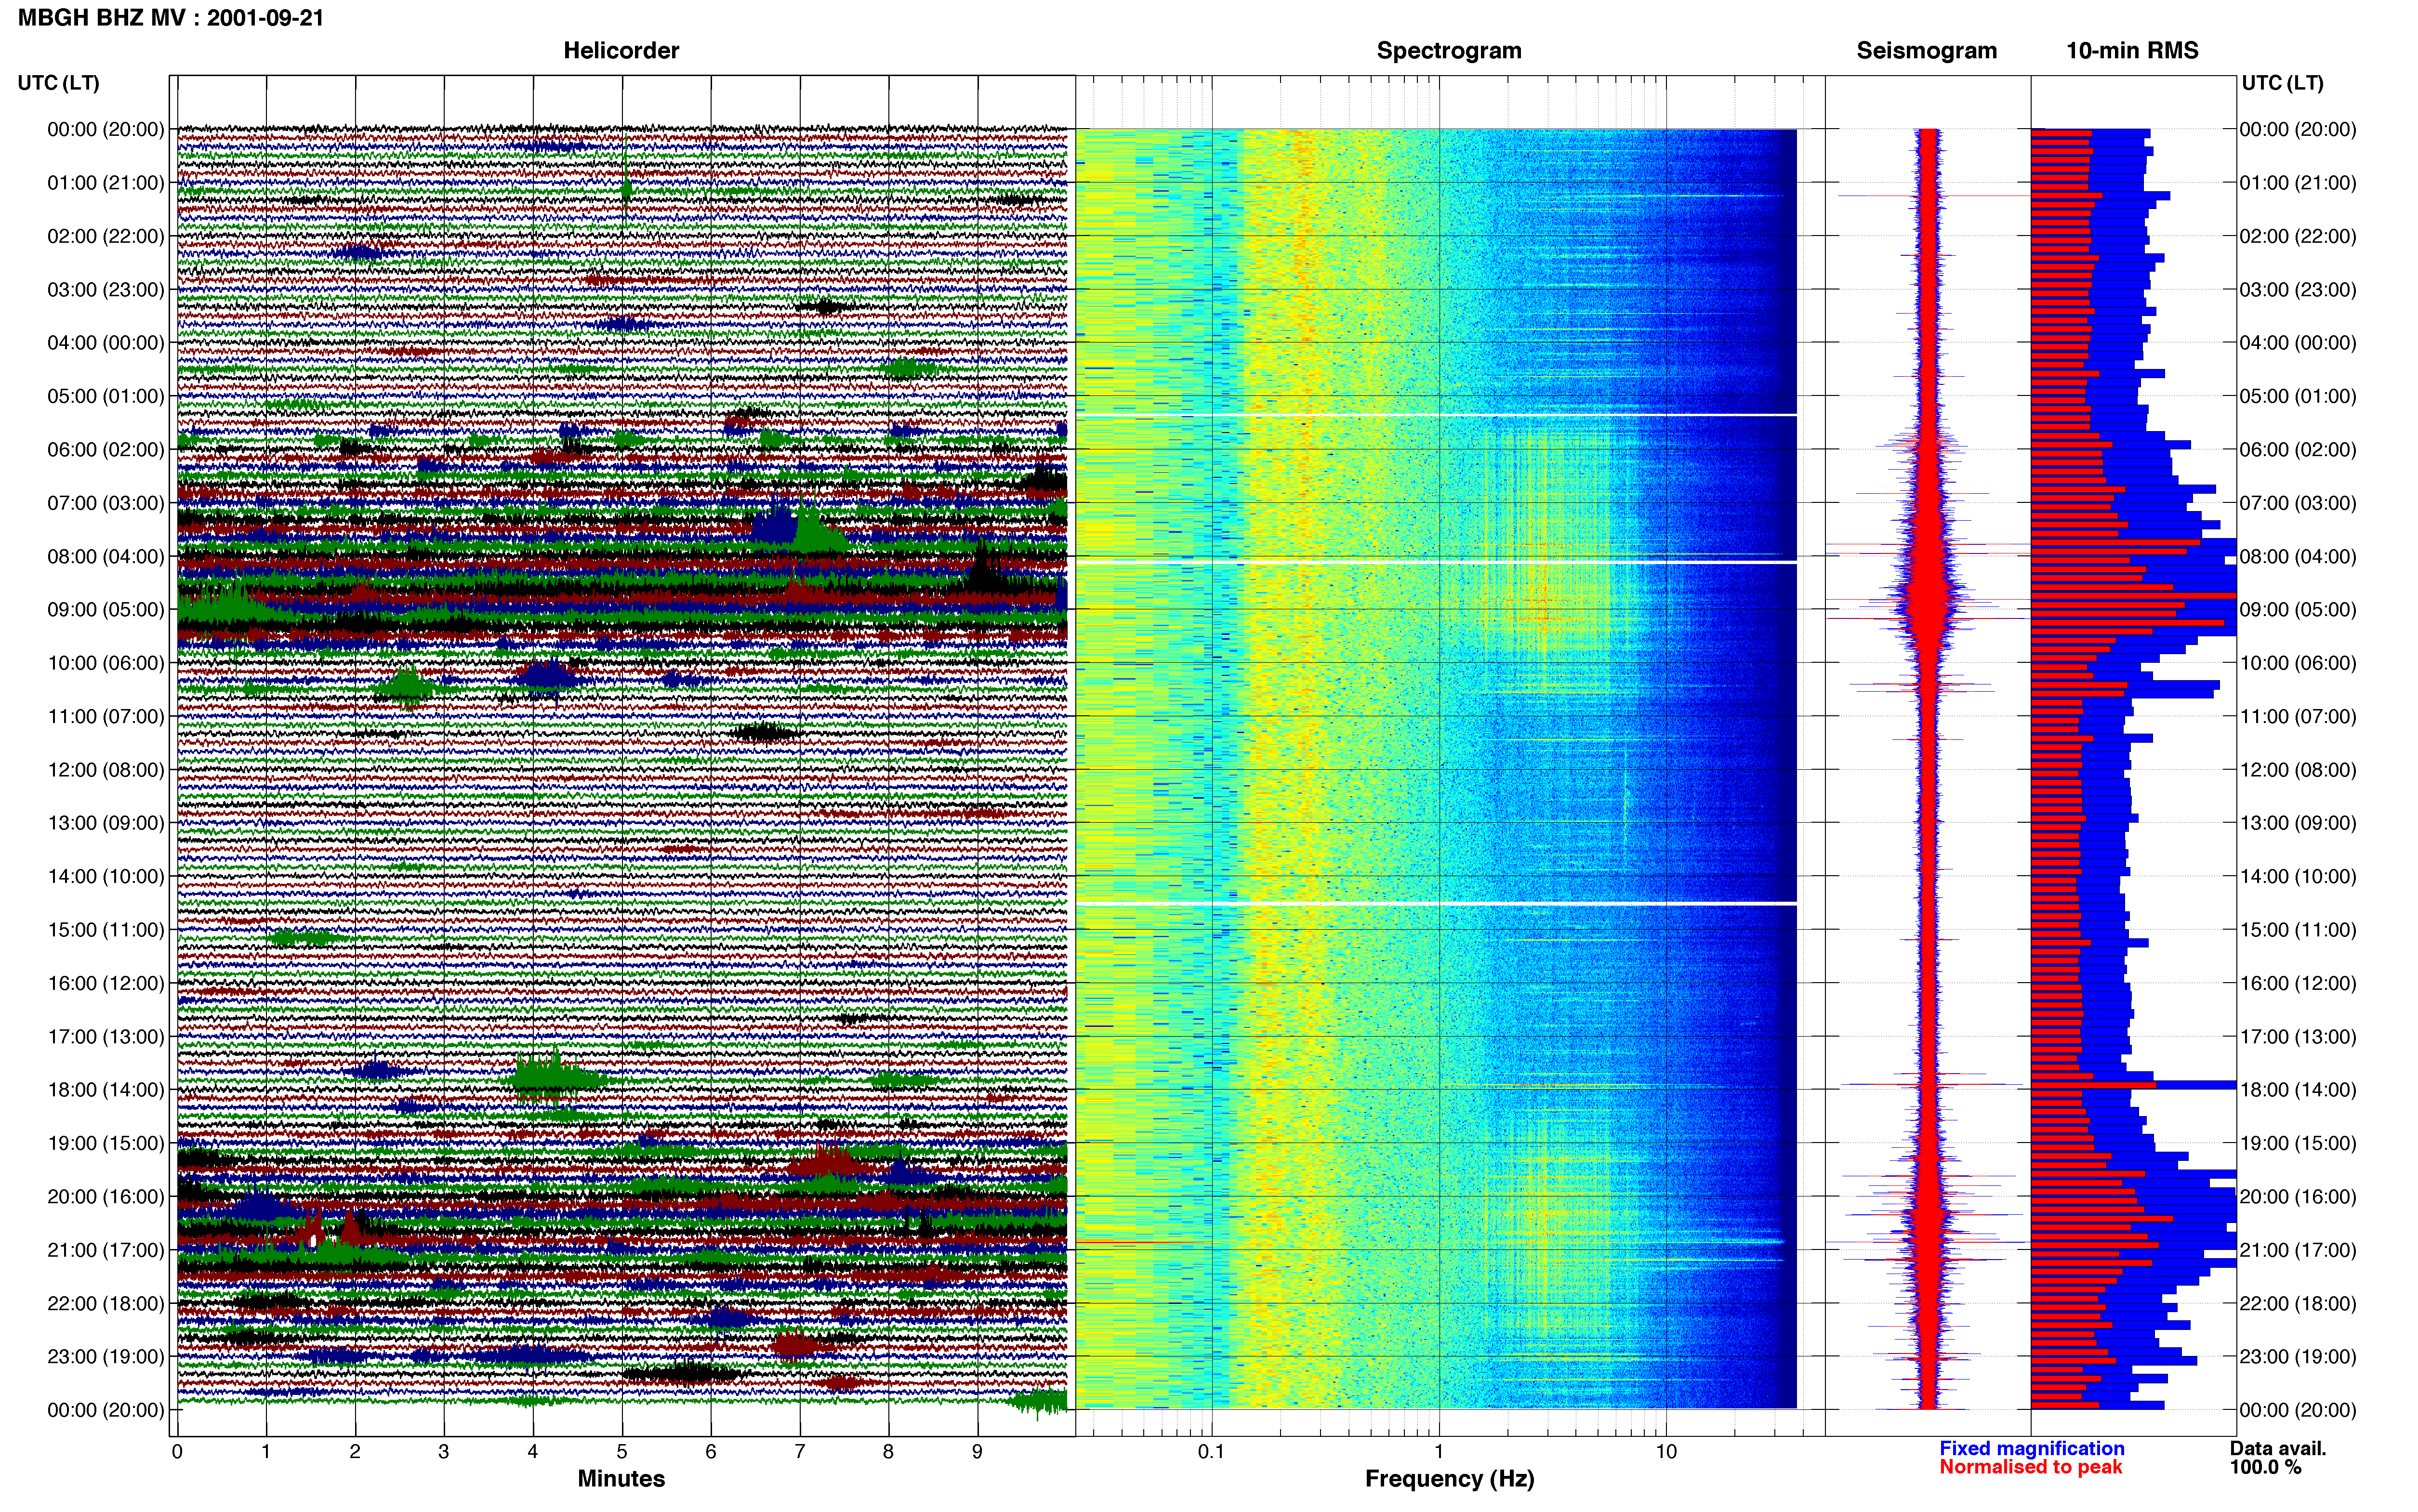Click left time label '09:00 (05:00)'
Screen dimensions: 2418x1512
click(x=106, y=610)
